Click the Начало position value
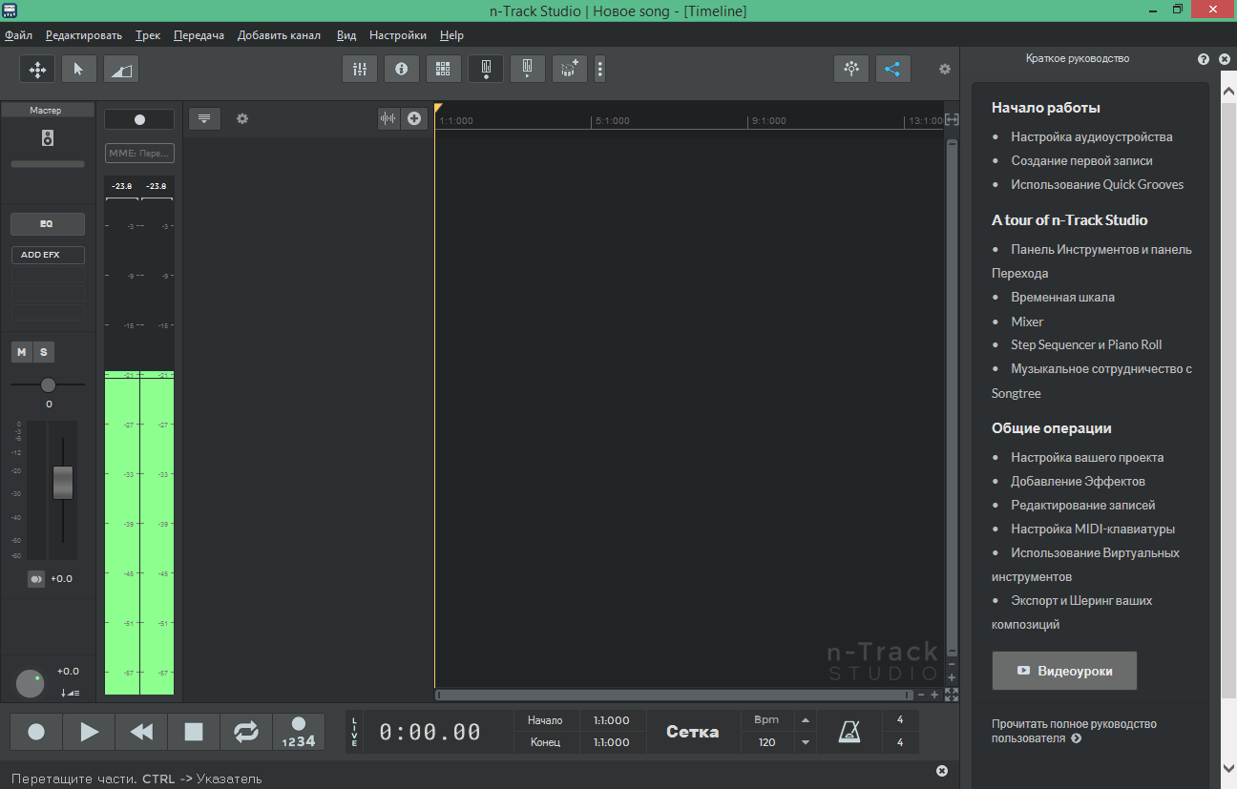Image resolution: width=1237 pixels, height=789 pixels. 611,720
